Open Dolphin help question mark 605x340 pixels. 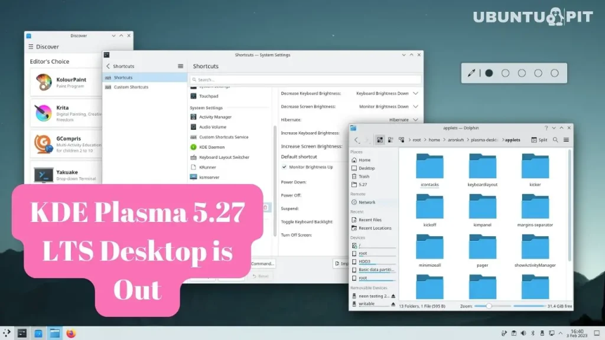pyautogui.click(x=546, y=128)
